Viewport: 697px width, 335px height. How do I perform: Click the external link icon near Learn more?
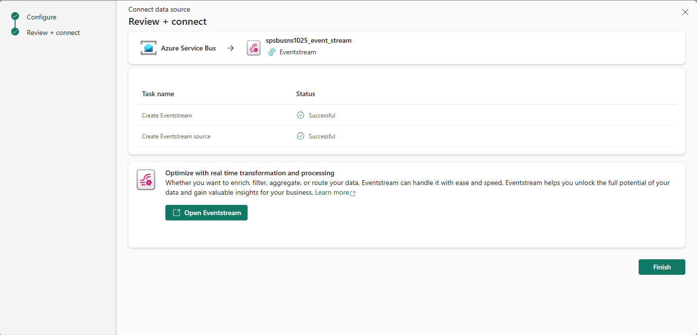(x=353, y=193)
